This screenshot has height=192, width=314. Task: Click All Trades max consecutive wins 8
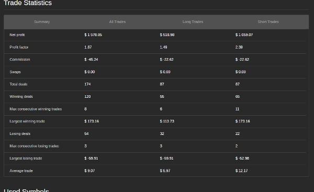(x=85, y=109)
